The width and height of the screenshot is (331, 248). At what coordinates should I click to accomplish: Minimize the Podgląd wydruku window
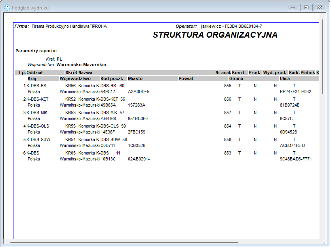click(x=293, y=8)
